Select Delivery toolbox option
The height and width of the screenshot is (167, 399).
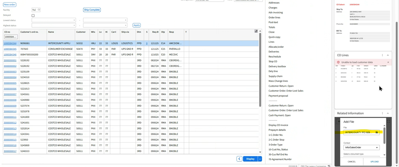(x=277, y=66)
